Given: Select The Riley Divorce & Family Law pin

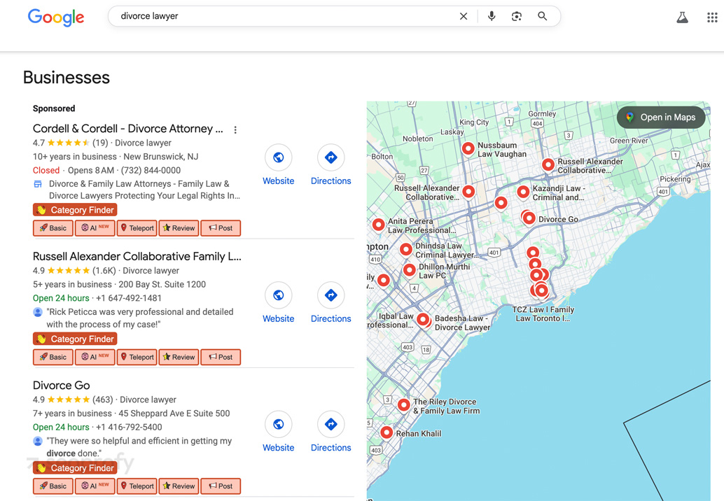Looking at the screenshot, I should 404,405.
